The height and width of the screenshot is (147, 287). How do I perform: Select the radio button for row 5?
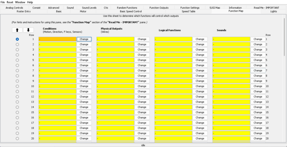tap(17, 60)
